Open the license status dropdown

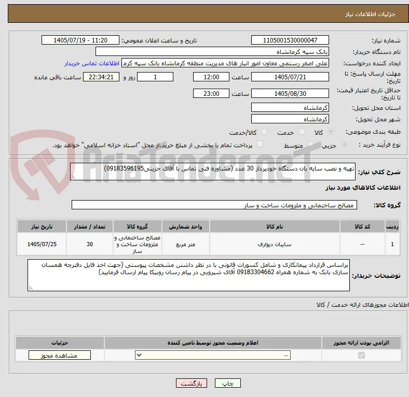click(213, 355)
